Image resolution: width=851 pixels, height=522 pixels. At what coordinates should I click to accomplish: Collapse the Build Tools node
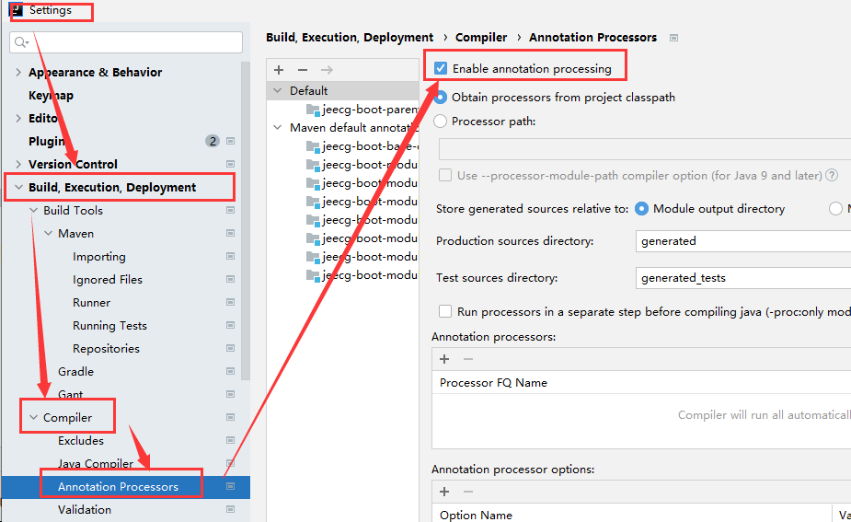coord(34,210)
